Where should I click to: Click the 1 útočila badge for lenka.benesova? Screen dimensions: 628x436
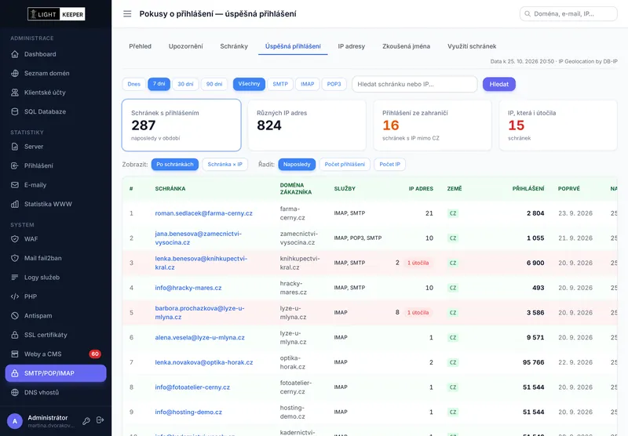418,263
